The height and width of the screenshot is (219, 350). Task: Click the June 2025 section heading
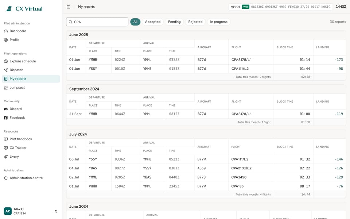[79, 35]
